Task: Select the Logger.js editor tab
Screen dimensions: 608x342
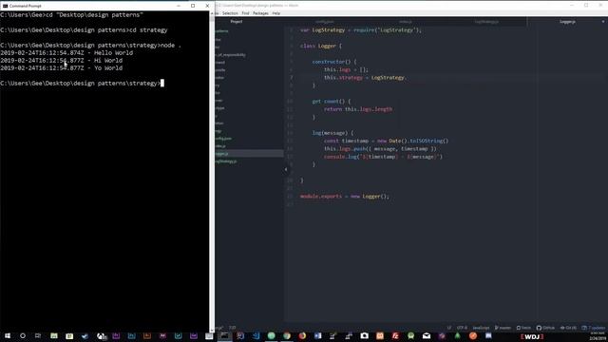Action: [567, 22]
